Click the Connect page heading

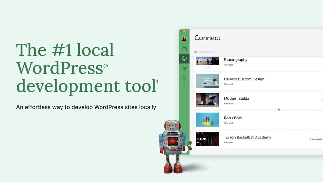click(x=207, y=38)
